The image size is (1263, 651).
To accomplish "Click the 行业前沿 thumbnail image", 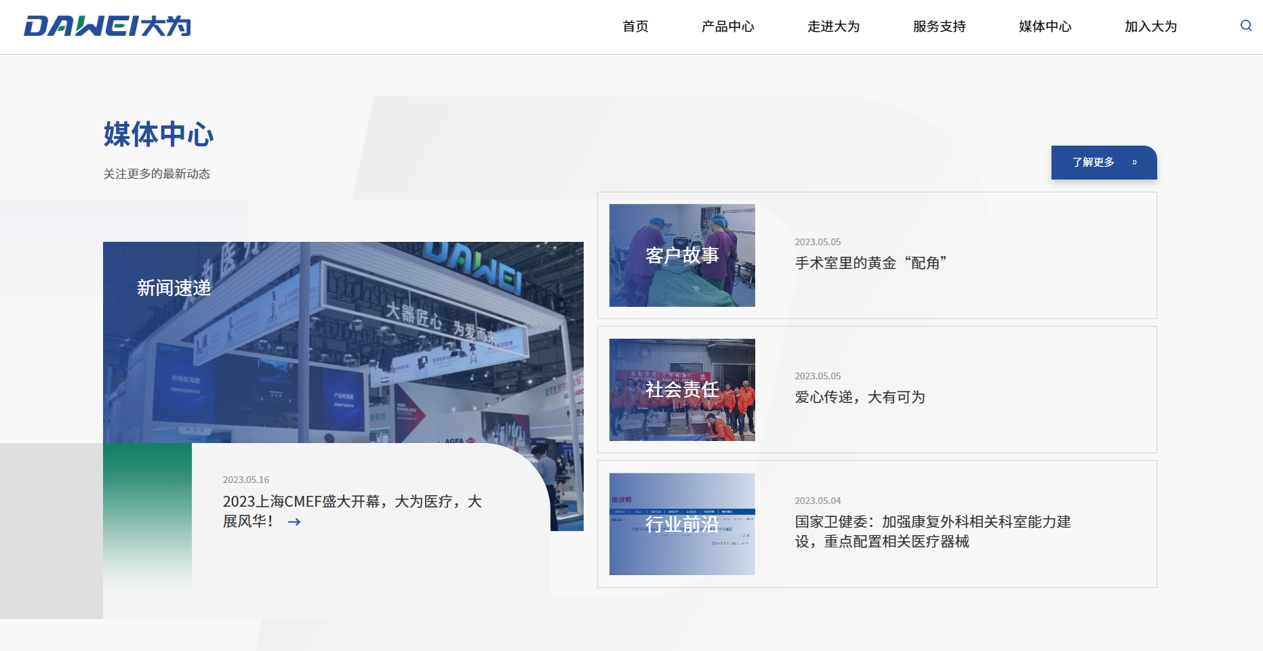I will pyautogui.click(x=682, y=524).
